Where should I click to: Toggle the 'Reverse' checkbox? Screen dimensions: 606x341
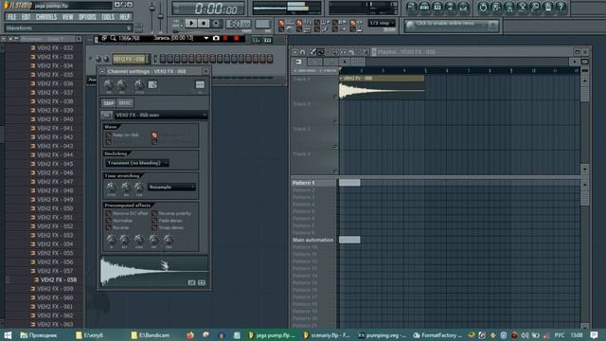point(109,227)
